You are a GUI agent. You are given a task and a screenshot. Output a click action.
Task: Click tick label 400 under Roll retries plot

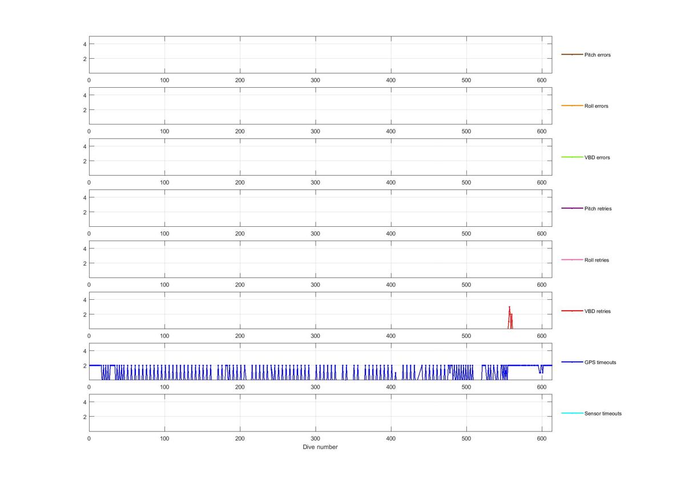pyautogui.click(x=391, y=285)
